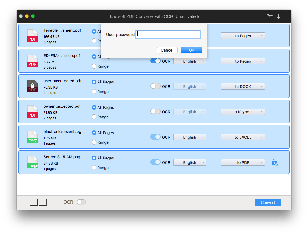Select Range for owner pa...ected.pdf

(x=94, y=117)
